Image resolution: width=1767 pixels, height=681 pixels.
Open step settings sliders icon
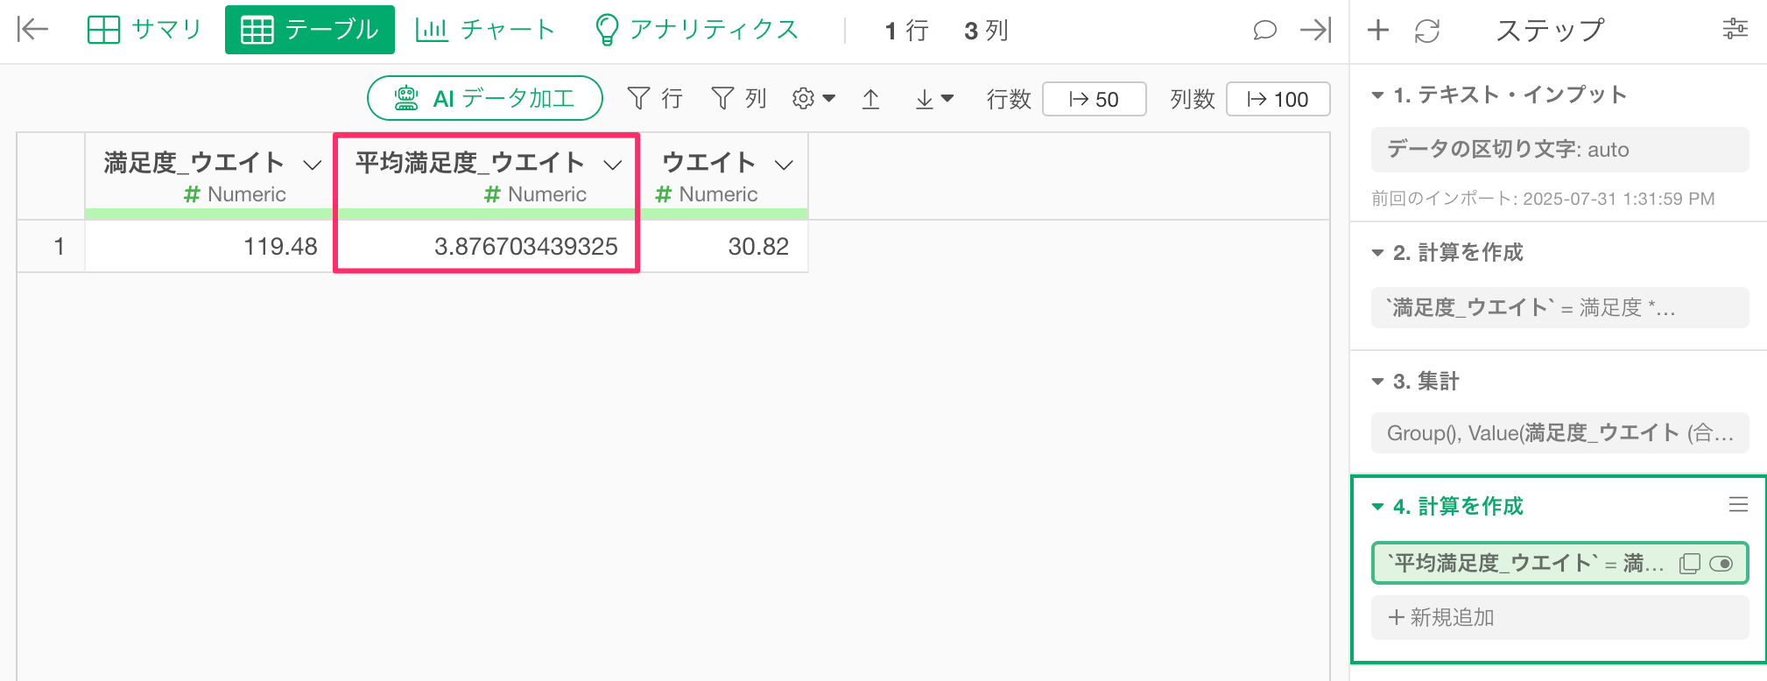tap(1735, 30)
